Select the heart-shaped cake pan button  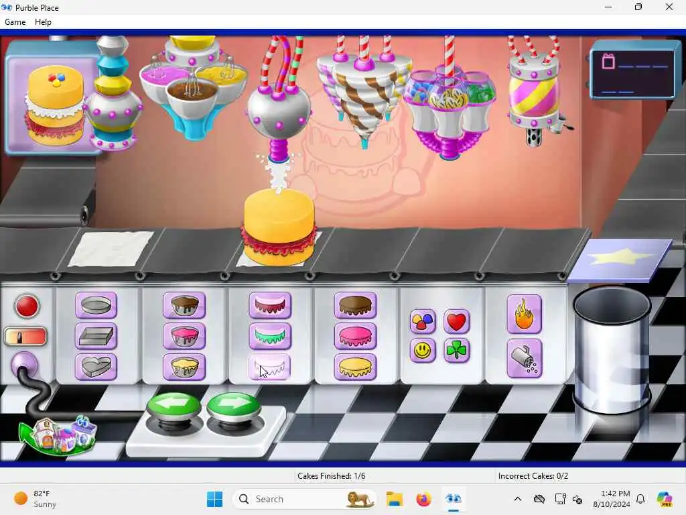[x=96, y=367]
